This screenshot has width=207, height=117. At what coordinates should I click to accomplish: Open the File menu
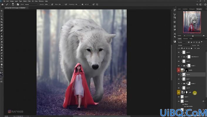(x=4, y=1)
